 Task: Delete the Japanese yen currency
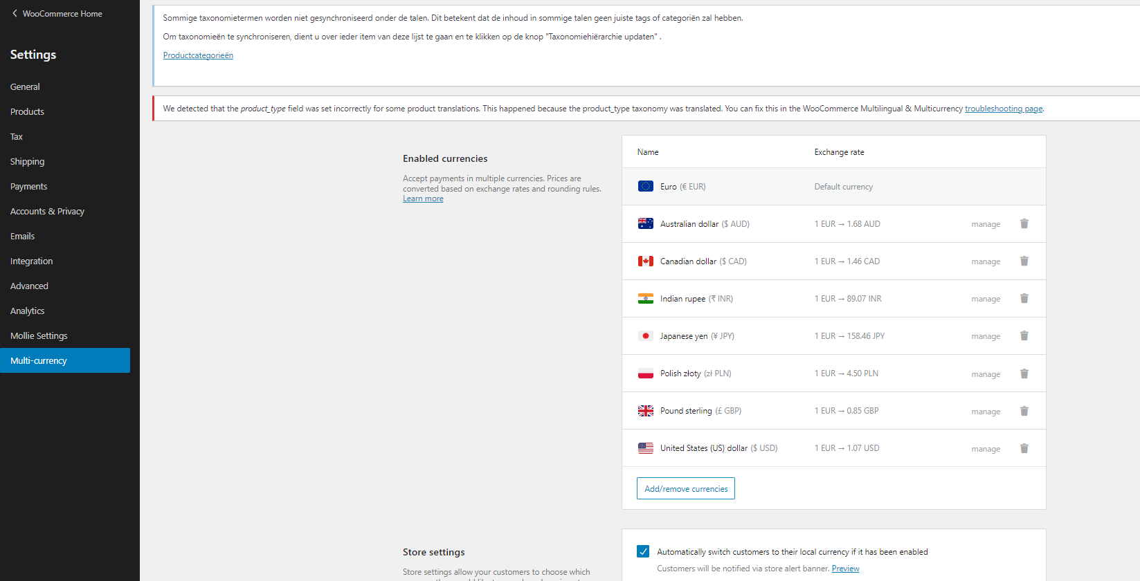[1024, 335]
